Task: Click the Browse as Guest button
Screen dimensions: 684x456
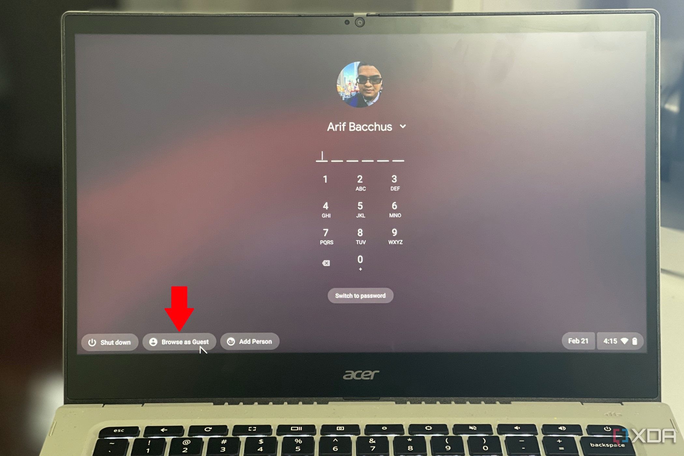Action: coord(178,341)
